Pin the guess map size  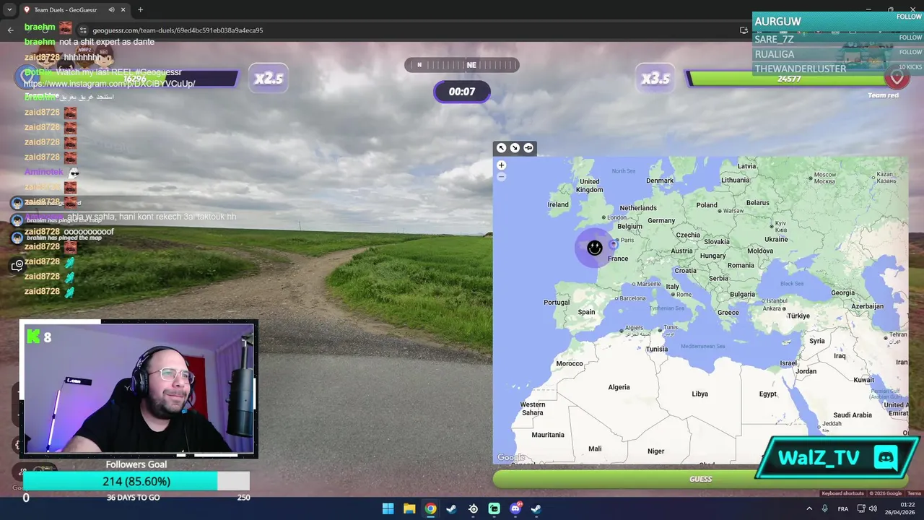(528, 148)
